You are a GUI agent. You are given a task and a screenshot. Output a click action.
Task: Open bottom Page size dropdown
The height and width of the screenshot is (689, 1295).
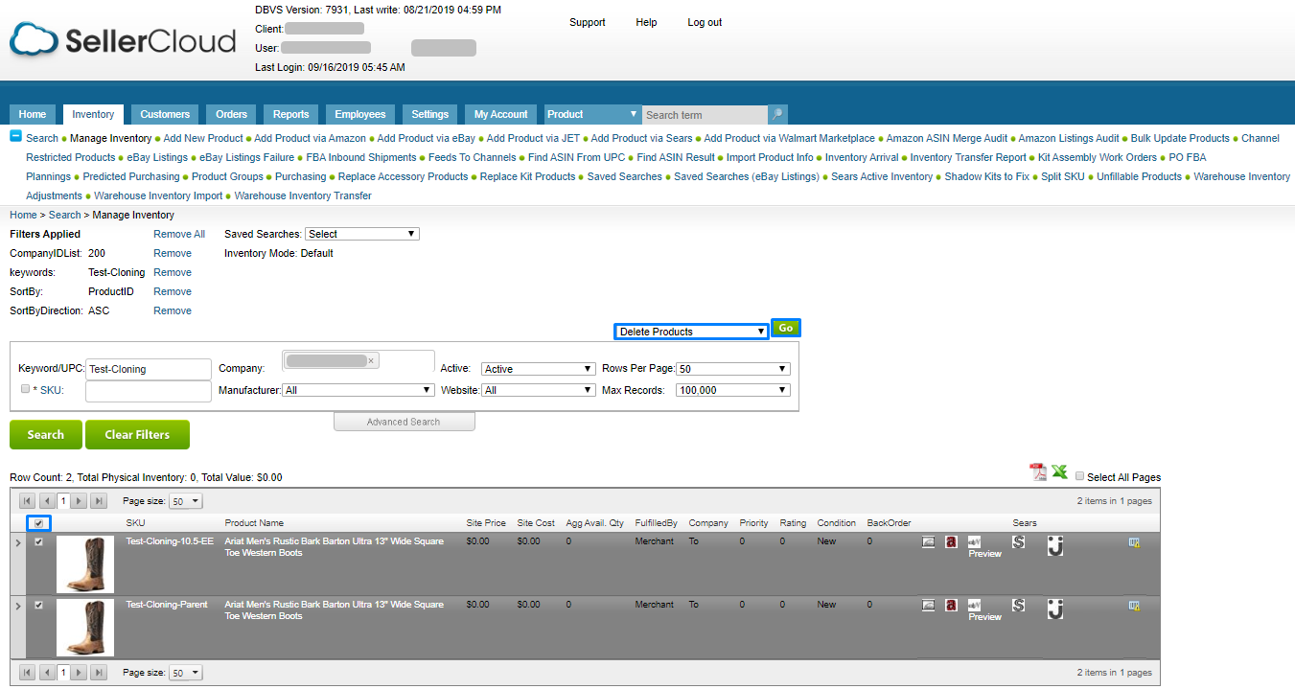pos(186,673)
